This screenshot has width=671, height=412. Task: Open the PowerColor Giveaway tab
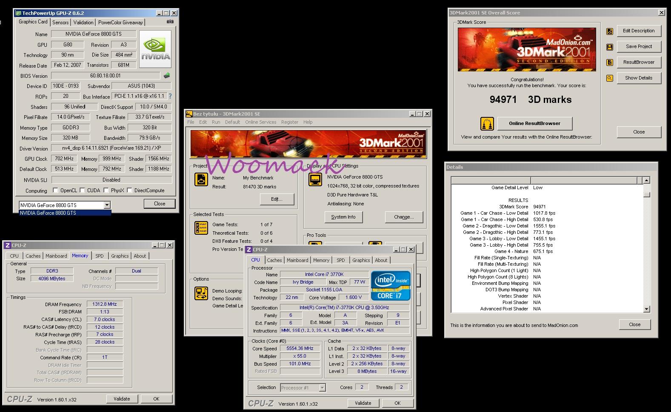click(x=120, y=23)
